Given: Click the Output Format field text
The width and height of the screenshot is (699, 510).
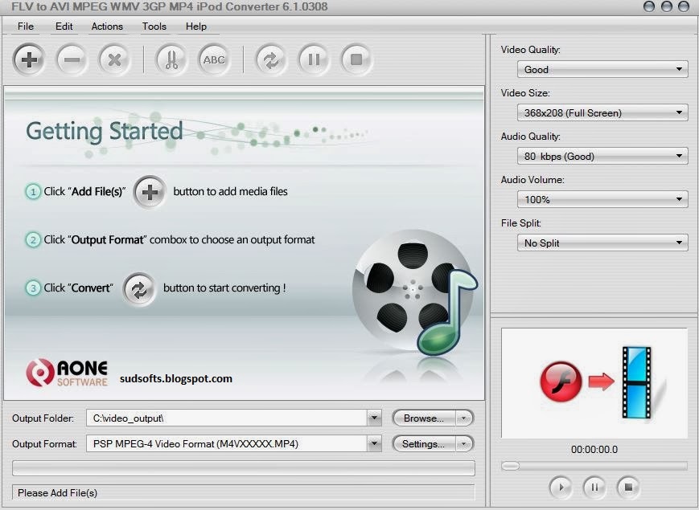Looking at the screenshot, I should (195, 443).
